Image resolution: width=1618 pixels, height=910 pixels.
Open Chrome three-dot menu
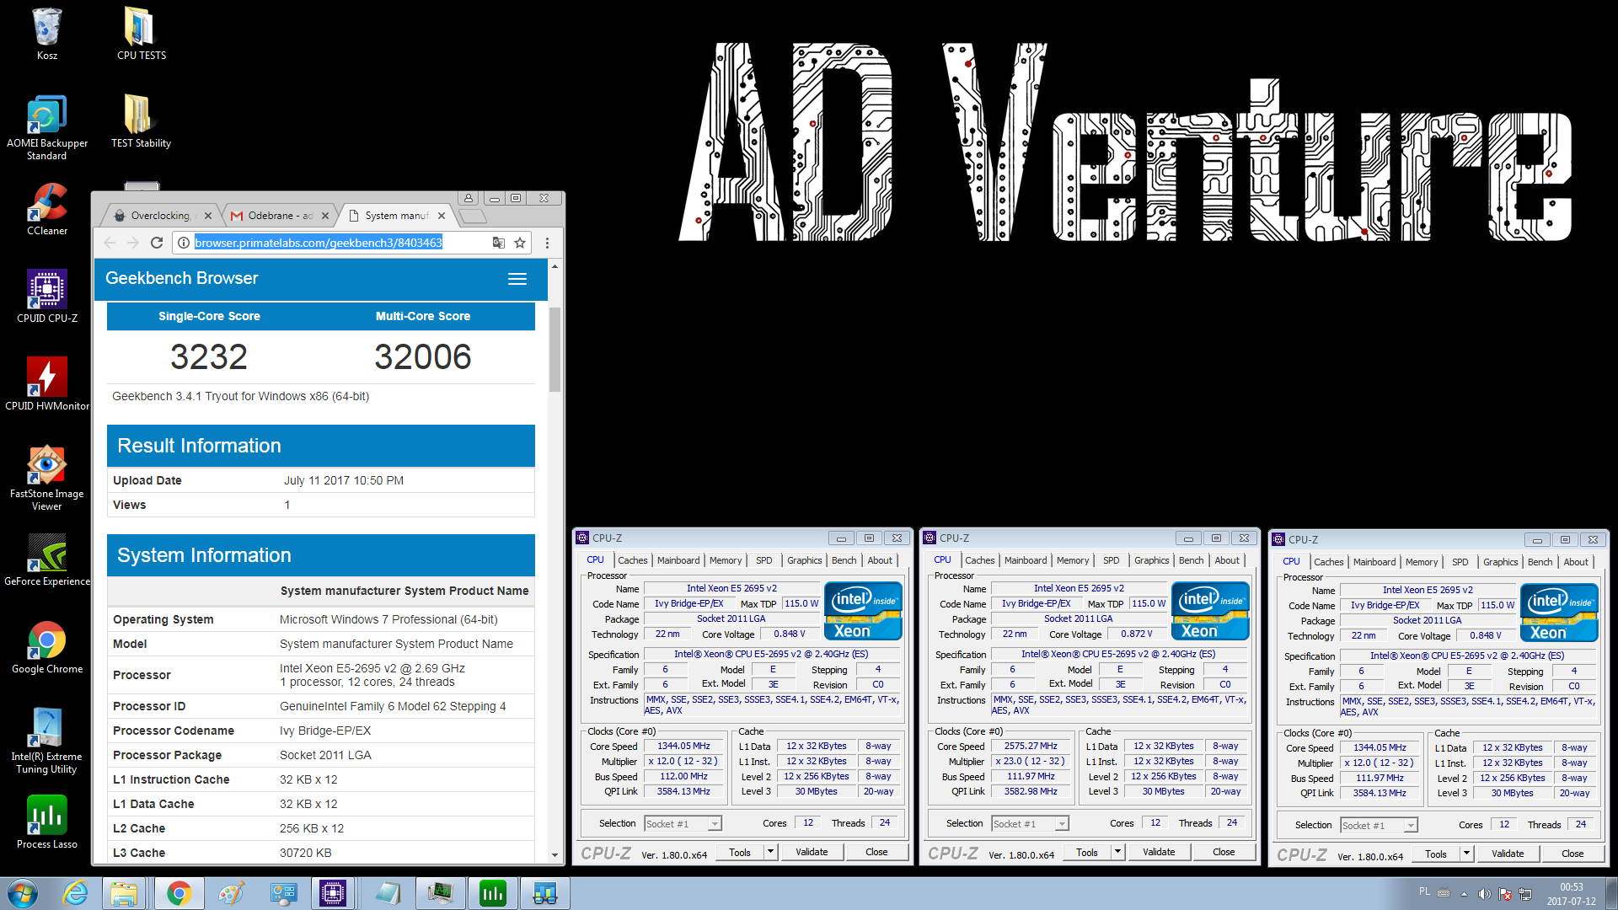547,243
